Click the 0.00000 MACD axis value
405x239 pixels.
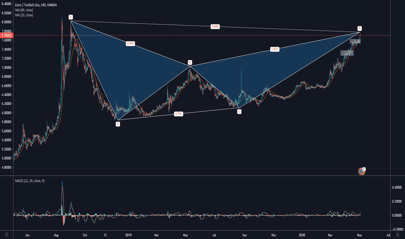tap(397, 215)
